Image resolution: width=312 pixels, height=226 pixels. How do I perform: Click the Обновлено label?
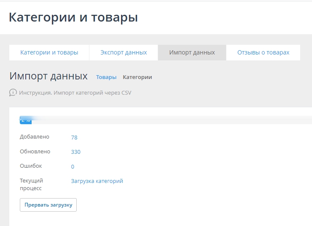[x=35, y=152]
